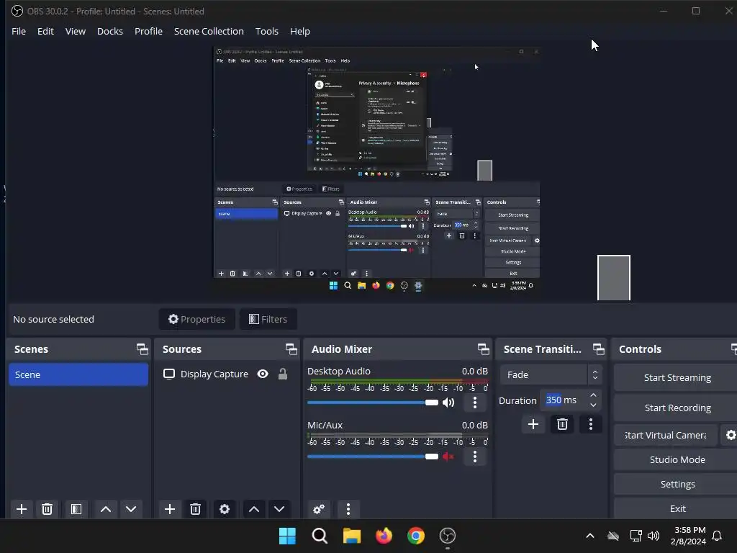Move source down arrow in Sources dock

(x=279, y=509)
